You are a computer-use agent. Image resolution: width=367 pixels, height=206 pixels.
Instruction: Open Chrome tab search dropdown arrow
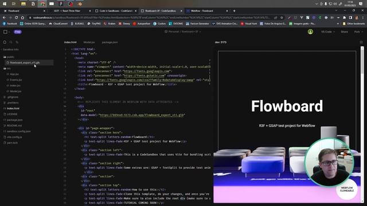tap(336, 10)
